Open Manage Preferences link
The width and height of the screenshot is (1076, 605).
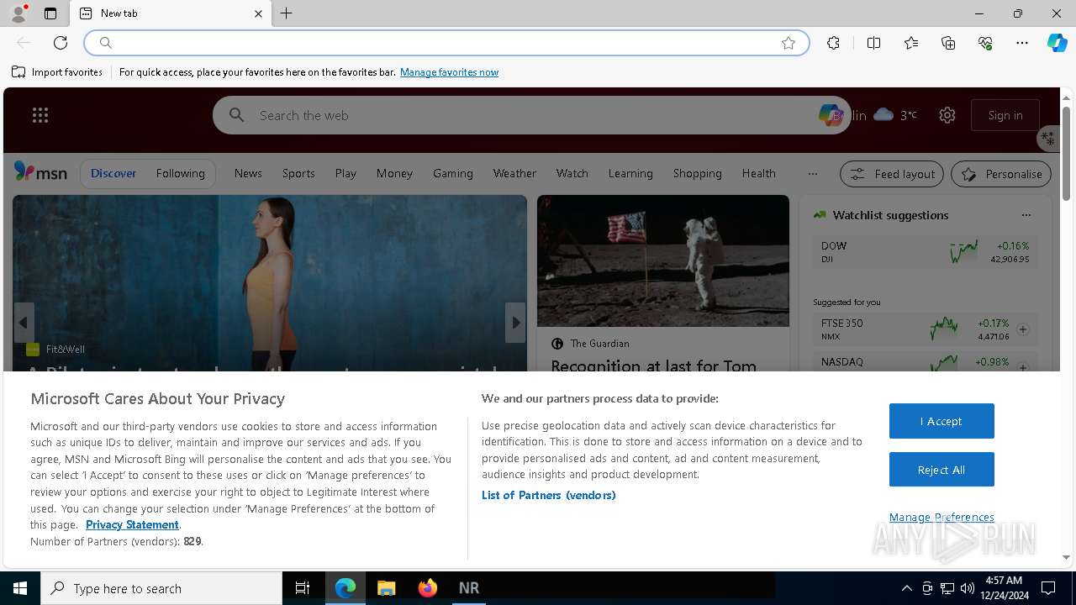tap(941, 517)
